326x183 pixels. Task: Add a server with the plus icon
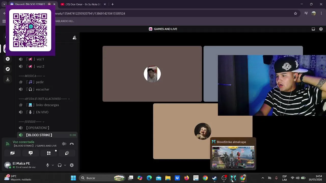8,59
